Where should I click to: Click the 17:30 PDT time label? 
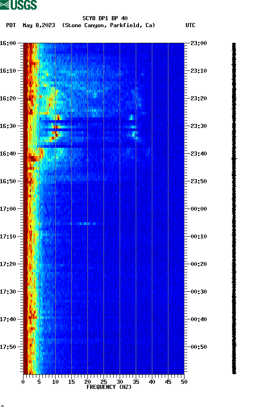pos(8,292)
